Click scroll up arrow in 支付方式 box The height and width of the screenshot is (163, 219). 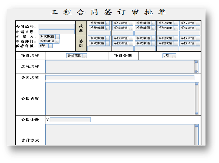[x=197, y=126]
